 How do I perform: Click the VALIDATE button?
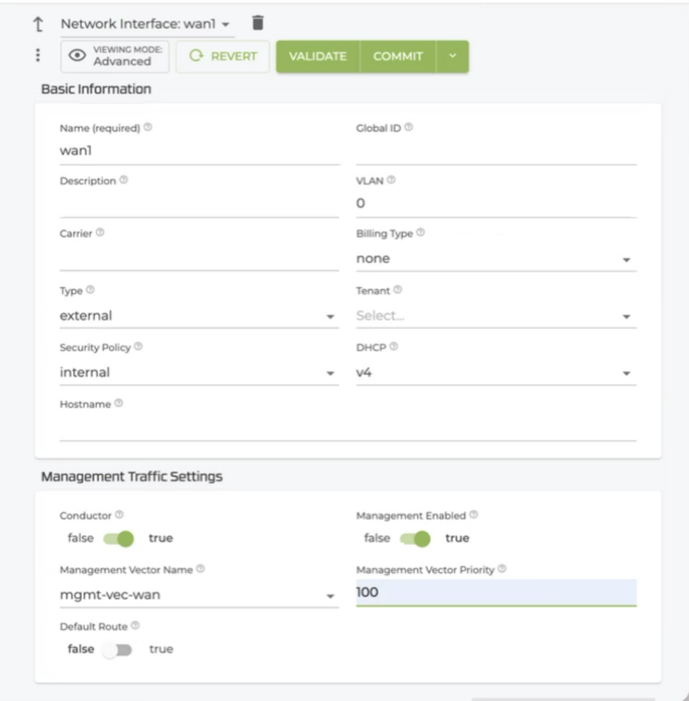point(318,56)
